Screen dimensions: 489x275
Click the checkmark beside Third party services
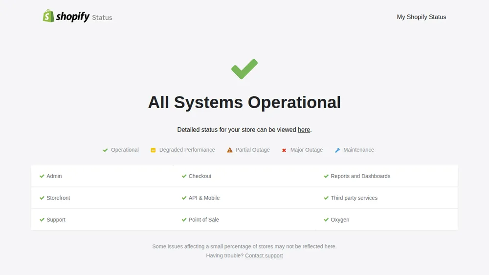(x=326, y=198)
